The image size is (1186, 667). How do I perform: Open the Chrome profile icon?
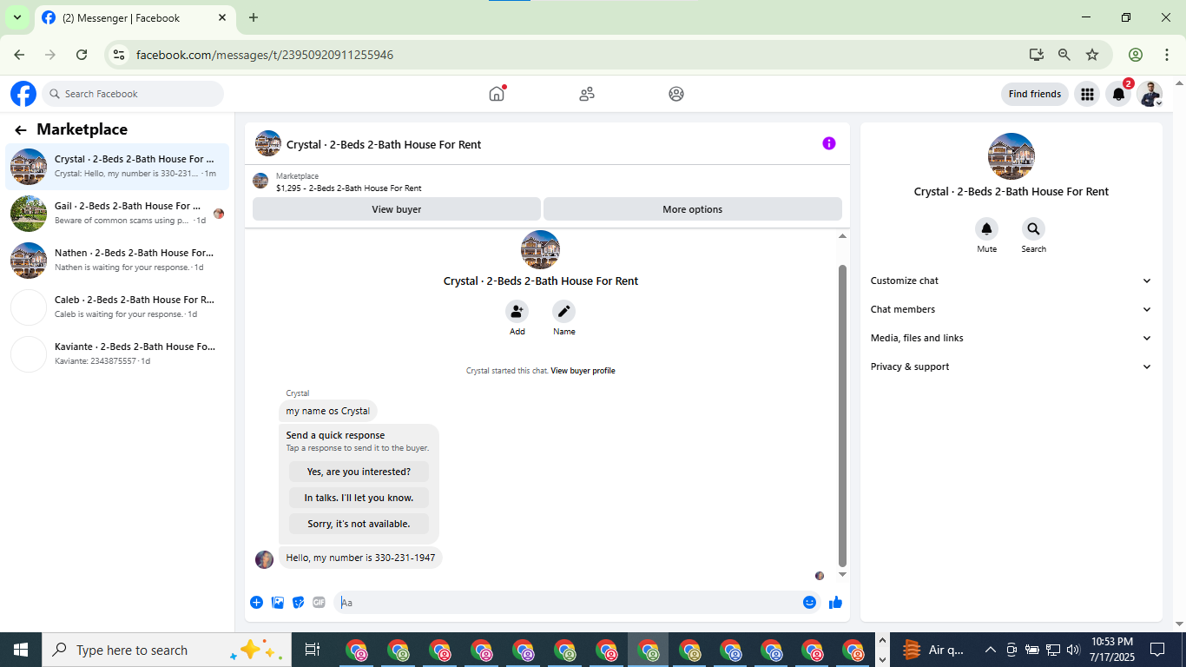point(1136,55)
